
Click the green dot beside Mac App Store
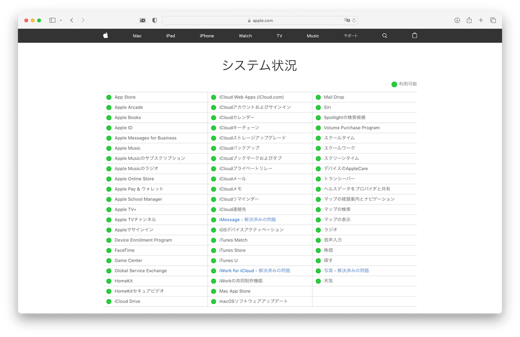213,291
